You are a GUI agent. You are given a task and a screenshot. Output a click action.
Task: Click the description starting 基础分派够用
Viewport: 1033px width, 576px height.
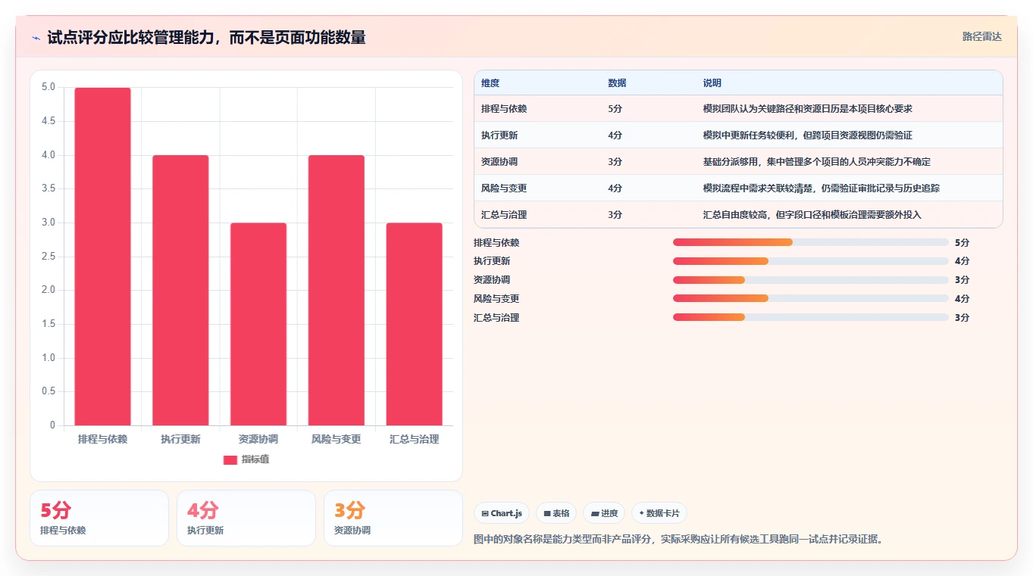[817, 162]
